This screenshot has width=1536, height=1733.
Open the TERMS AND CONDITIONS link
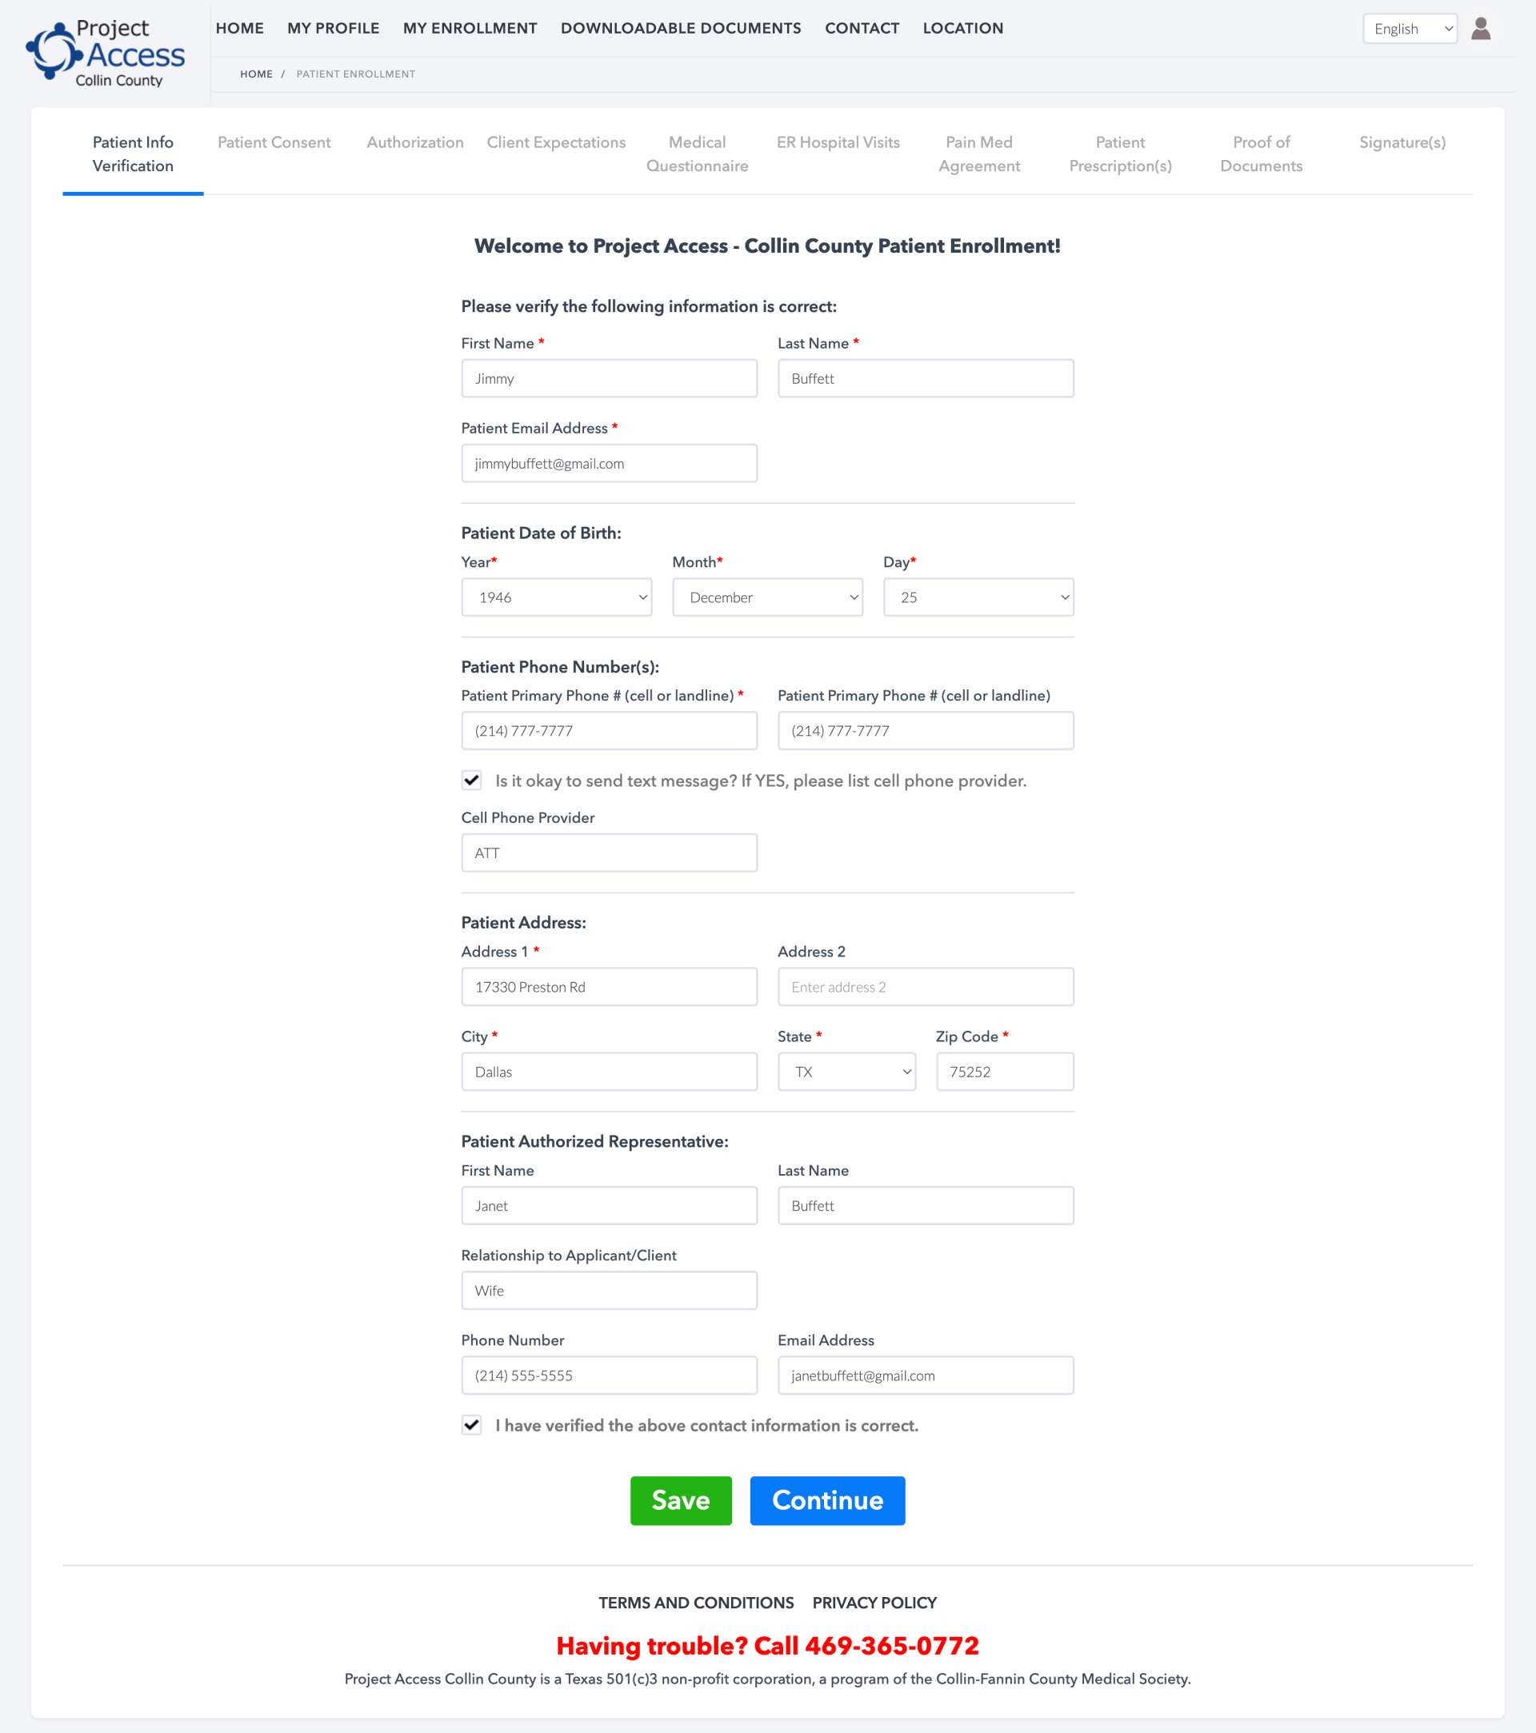696,1603
